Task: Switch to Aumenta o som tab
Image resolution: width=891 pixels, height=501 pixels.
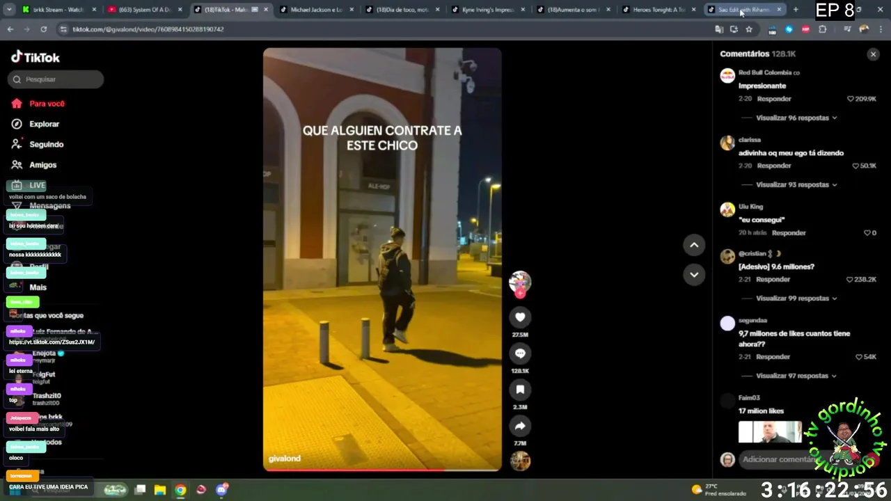Action: coord(572,9)
